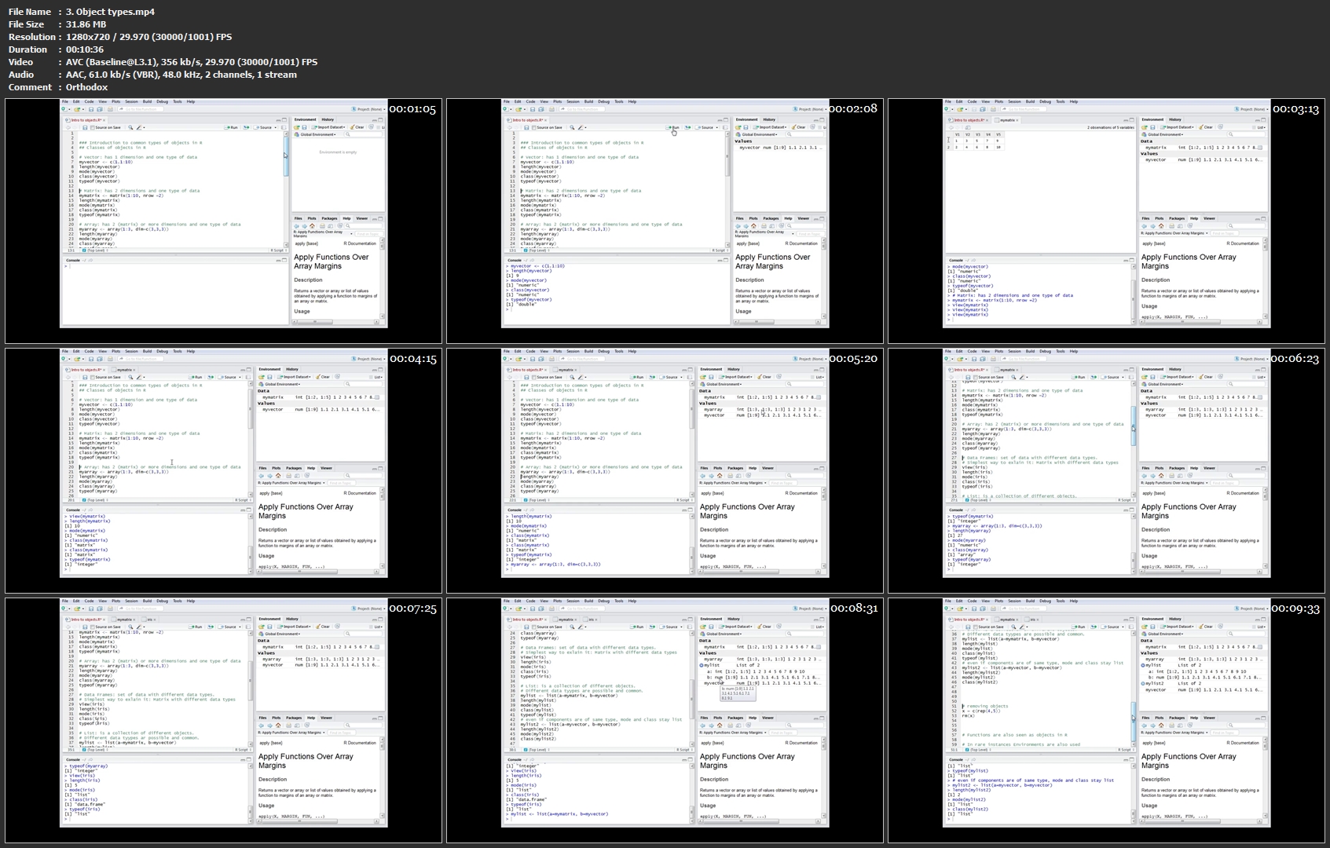Click the Clear broom button in 00:02:08 frame
1330x848 pixels.
point(799,127)
